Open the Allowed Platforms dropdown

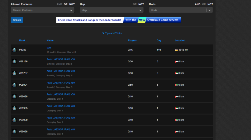tap(71, 10)
